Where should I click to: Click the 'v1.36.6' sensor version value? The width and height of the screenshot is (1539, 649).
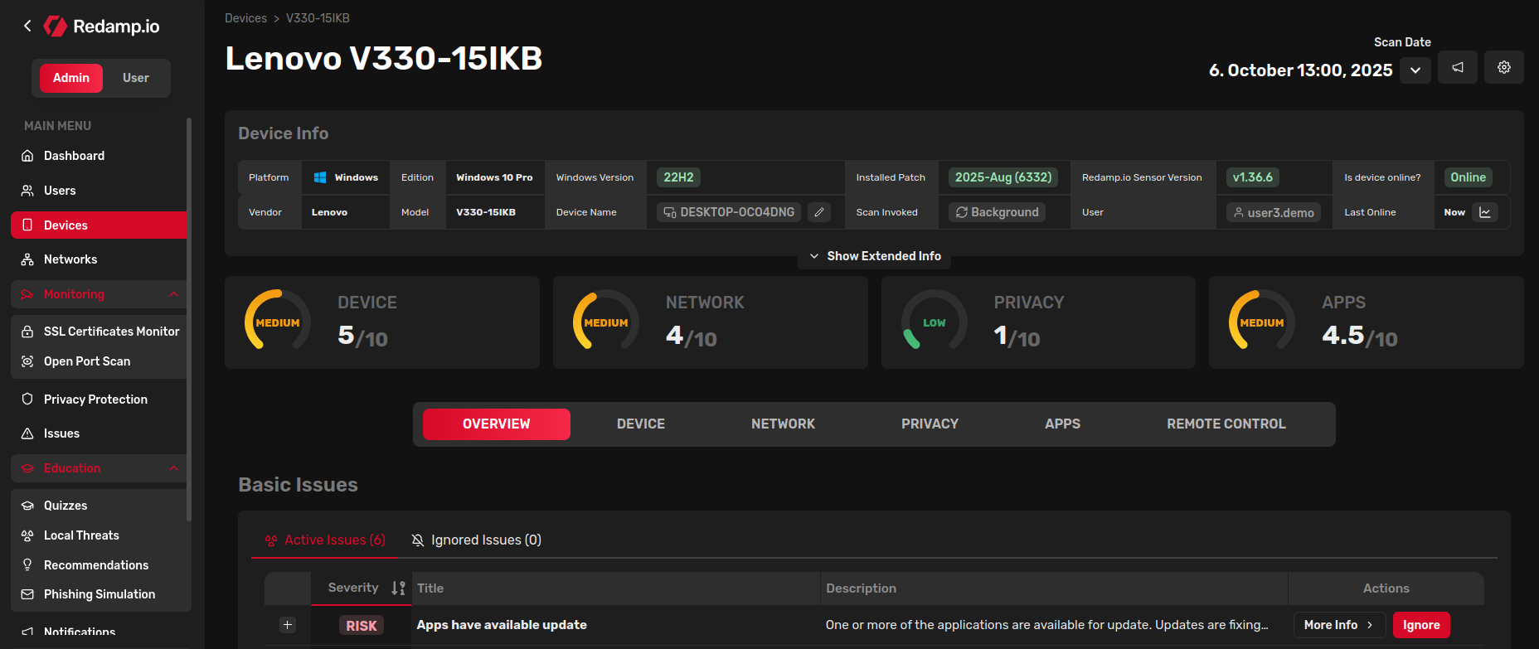point(1253,177)
